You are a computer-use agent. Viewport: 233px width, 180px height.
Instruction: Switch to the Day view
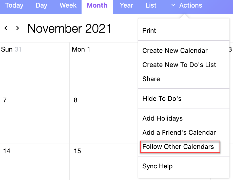coord(42,5)
